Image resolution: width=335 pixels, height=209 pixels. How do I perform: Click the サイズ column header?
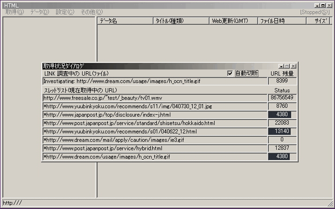pyautogui.click(x=321, y=21)
